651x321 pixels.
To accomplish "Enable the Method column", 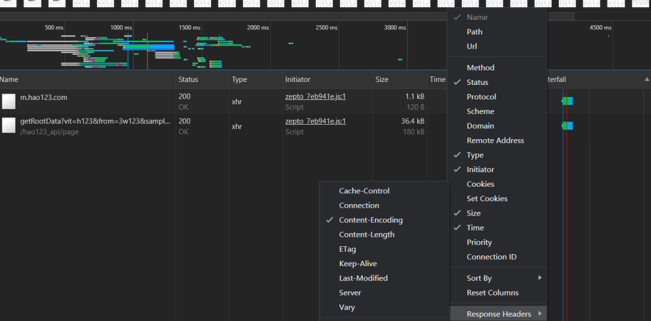I will pos(497,67).
